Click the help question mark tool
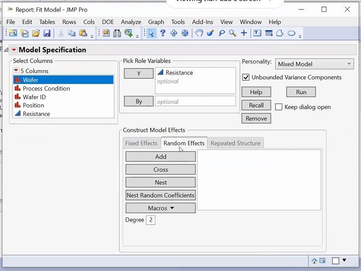The image size is (361, 271). point(163,33)
